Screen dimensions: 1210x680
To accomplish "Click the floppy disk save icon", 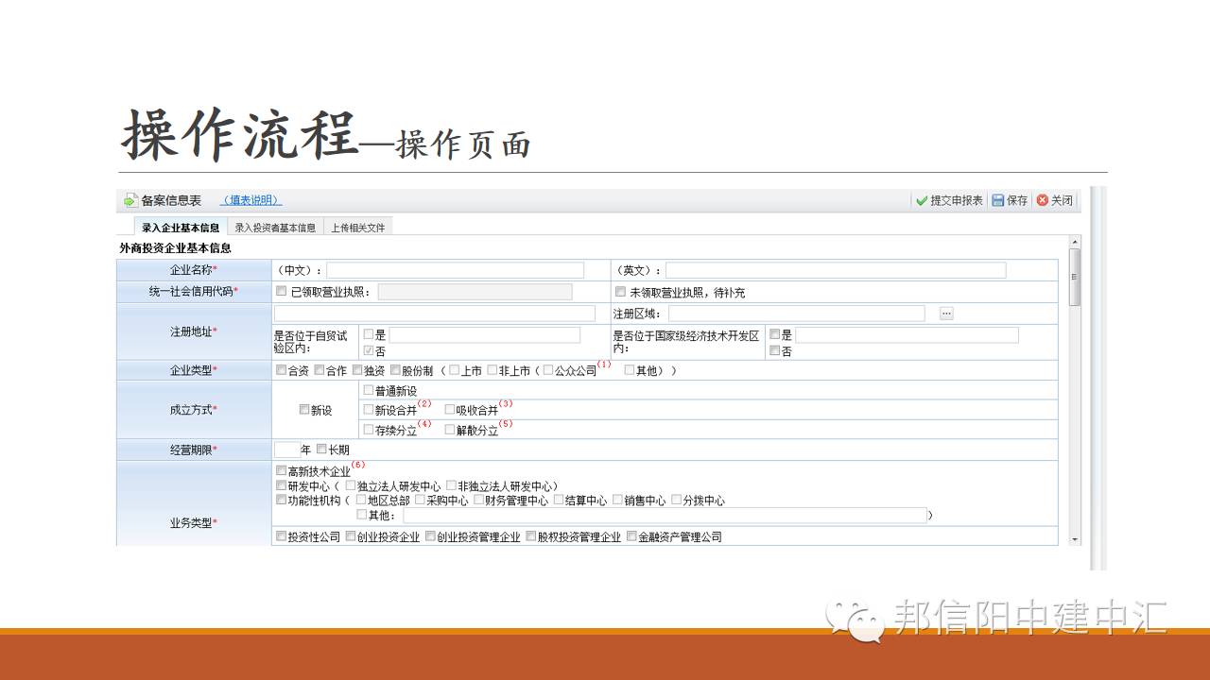I will [x=997, y=200].
